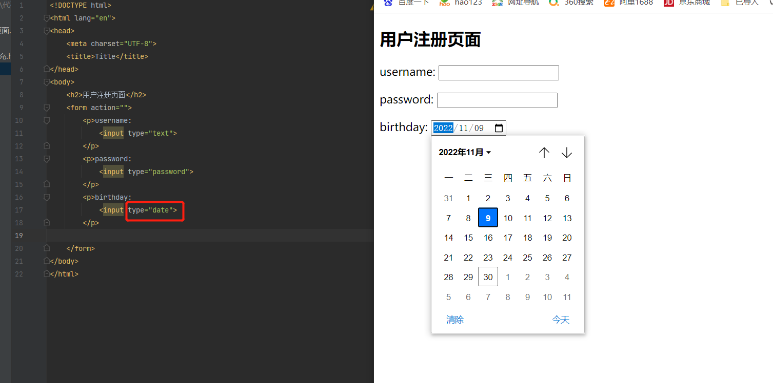Image resolution: width=773 pixels, height=383 pixels.
Task: Click 清除 to clear the date
Action: 455,320
